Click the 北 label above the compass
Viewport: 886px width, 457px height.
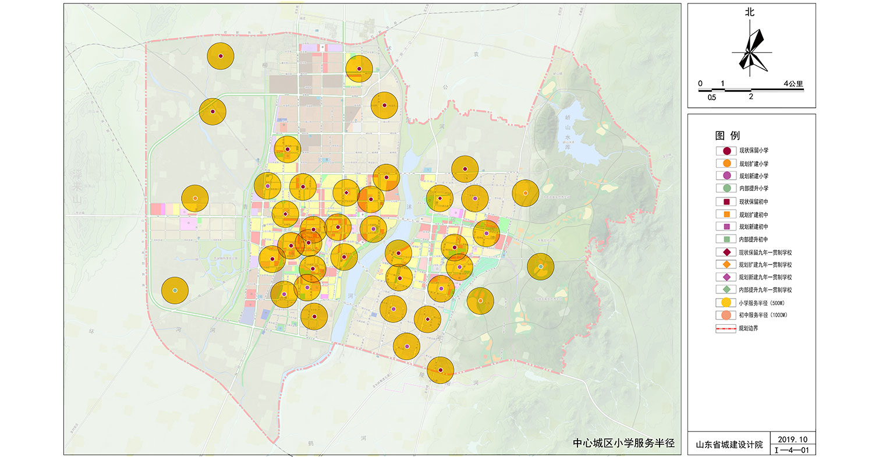(x=749, y=12)
